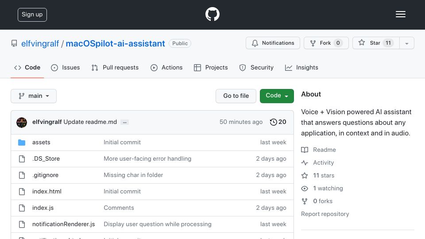Image resolution: width=425 pixels, height=239 pixels.
Task: Click the notificationRenderer.js file icon
Action: tap(22, 224)
